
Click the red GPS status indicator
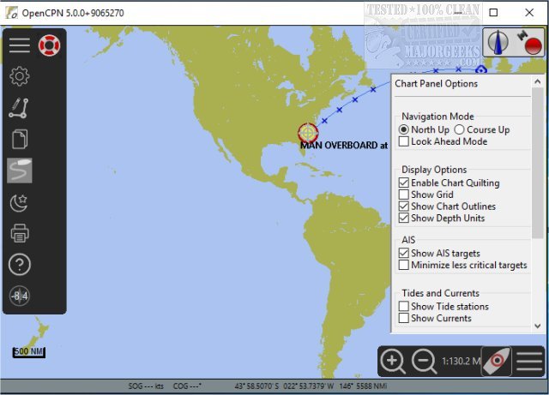[x=533, y=46]
